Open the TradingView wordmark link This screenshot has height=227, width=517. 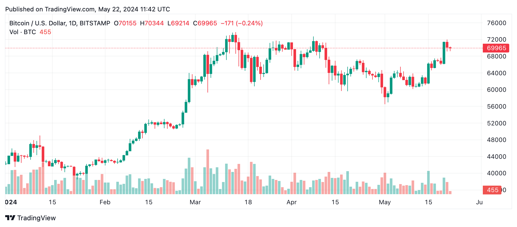37,218
